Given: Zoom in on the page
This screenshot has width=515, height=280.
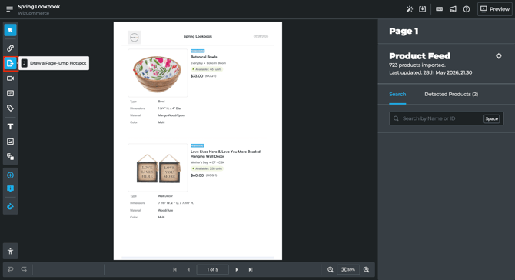Looking at the screenshot, I should coord(366,270).
